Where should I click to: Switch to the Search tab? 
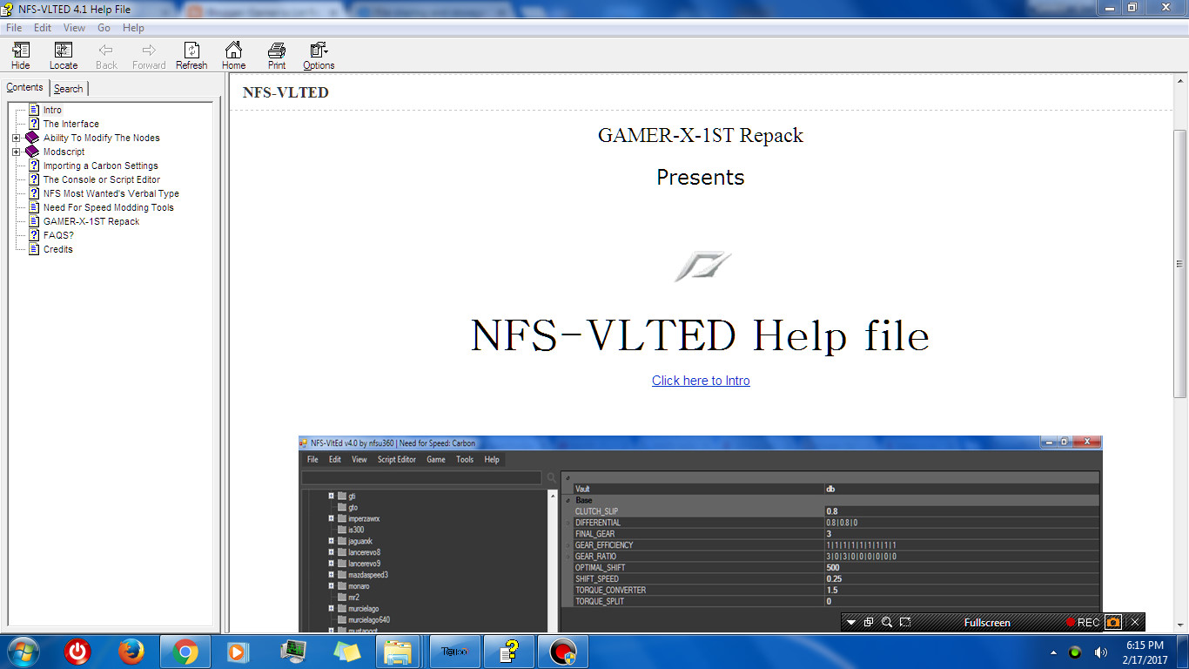point(69,87)
